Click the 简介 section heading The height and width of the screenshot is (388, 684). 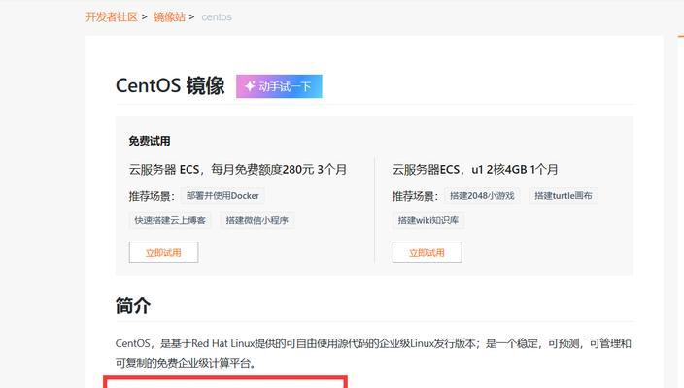[x=133, y=306]
